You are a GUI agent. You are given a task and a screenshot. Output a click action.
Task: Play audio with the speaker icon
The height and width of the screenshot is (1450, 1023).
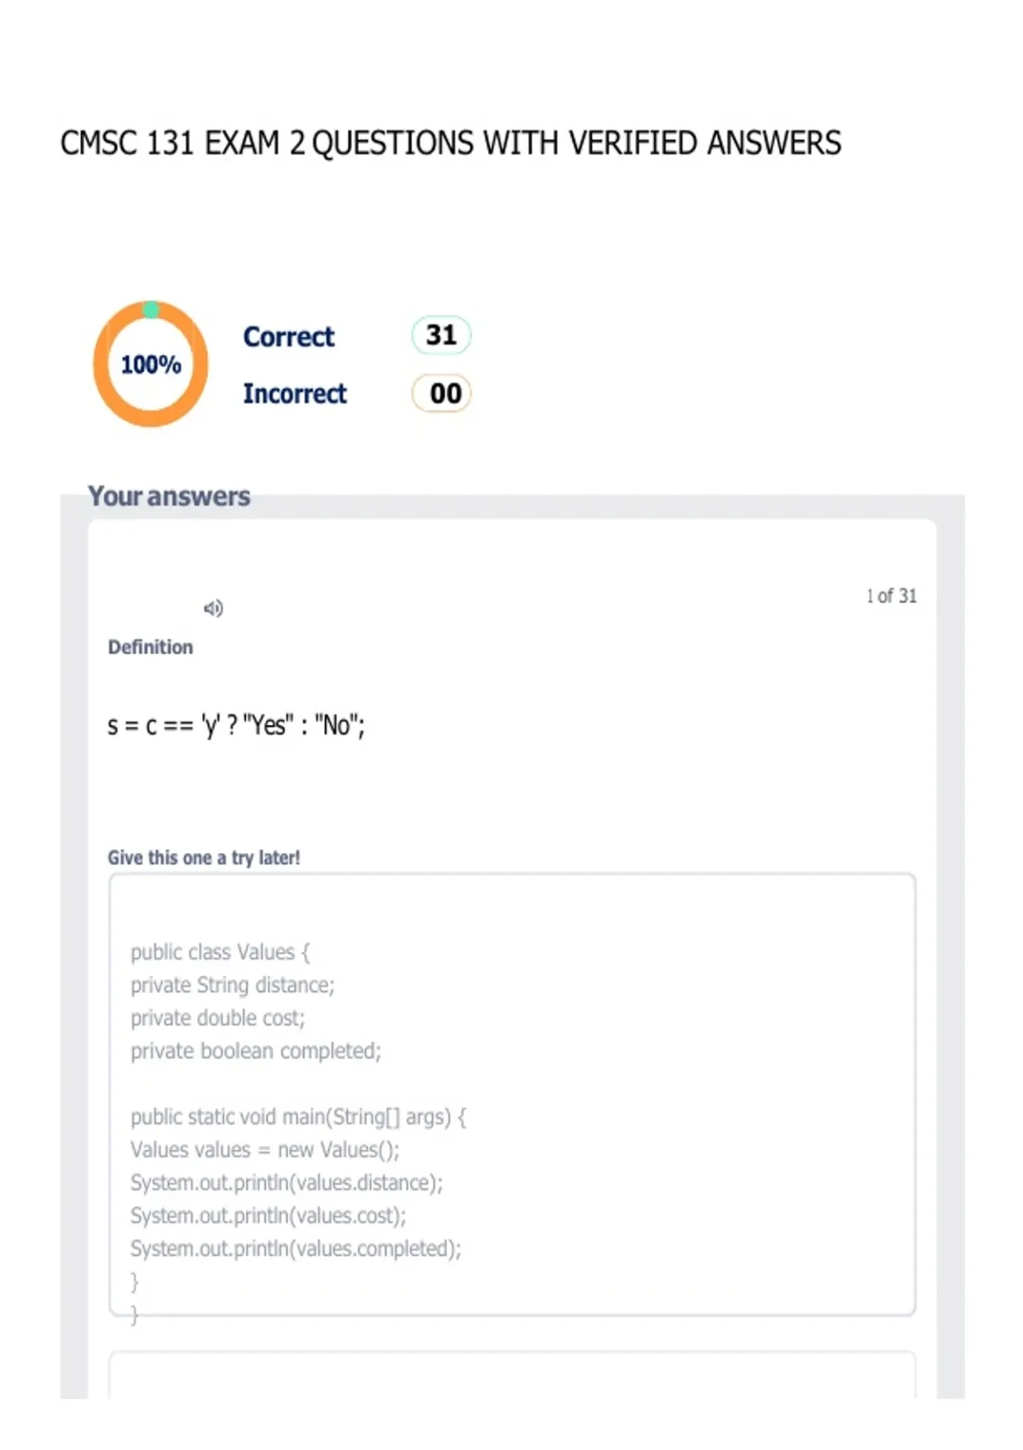tap(213, 608)
